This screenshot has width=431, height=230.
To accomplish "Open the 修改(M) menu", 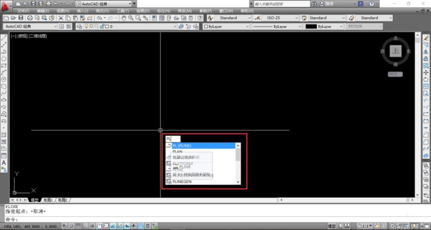I will pyautogui.click(x=185, y=11).
